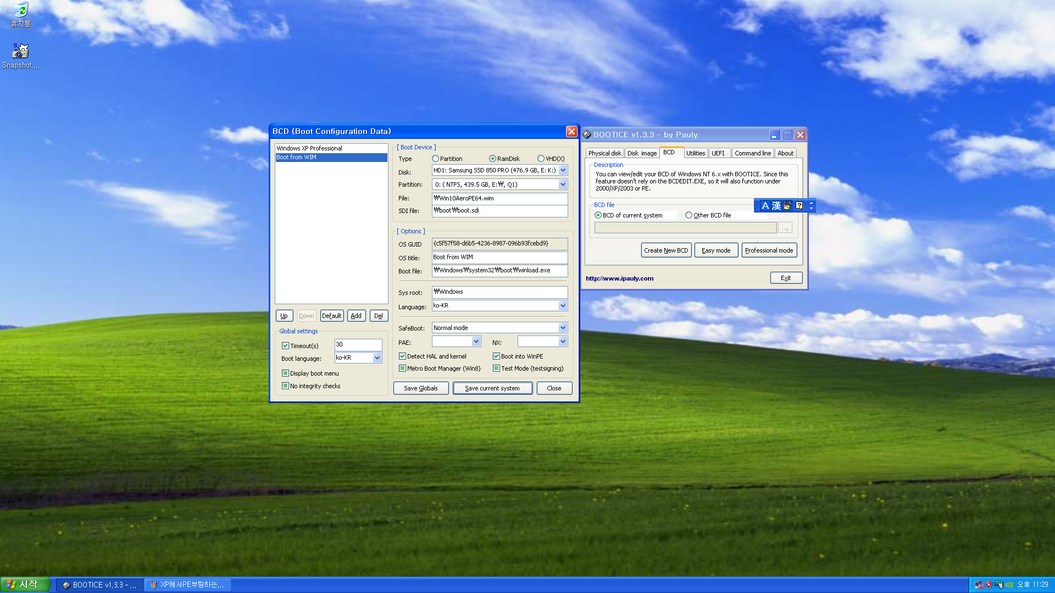Viewport: 1055px width, 593px height.
Task: Minimize the BOOTICE window
Action: click(x=774, y=135)
